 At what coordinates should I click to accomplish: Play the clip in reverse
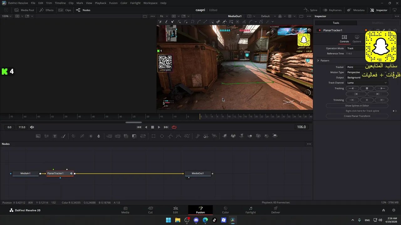click(146, 127)
